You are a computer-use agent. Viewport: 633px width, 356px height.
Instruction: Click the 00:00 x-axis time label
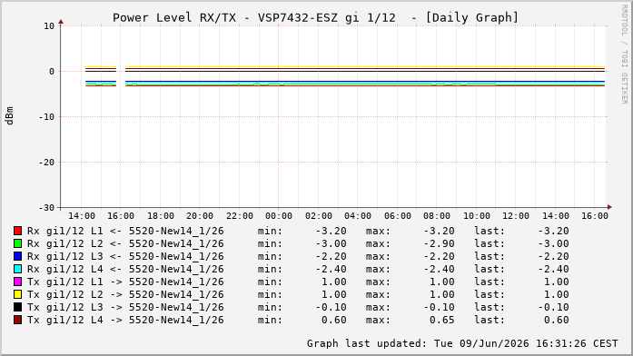tap(279, 216)
